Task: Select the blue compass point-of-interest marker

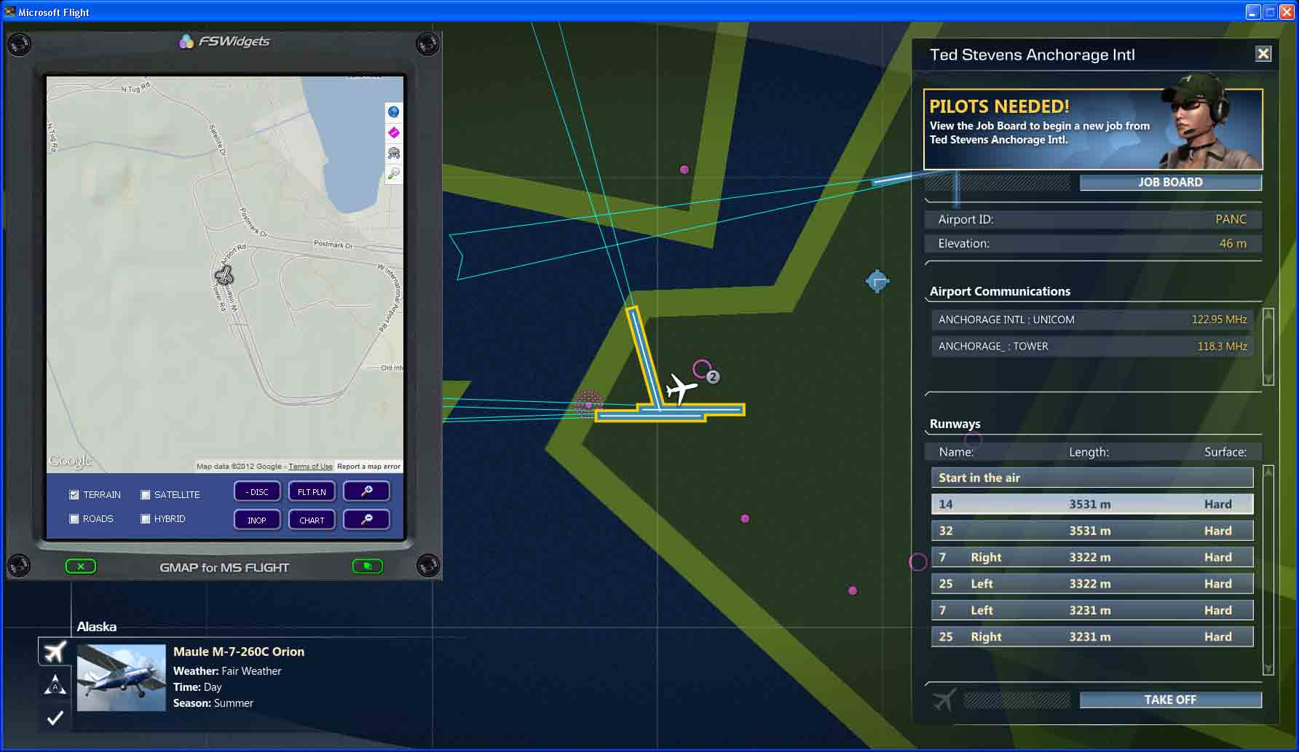Action: click(x=877, y=281)
